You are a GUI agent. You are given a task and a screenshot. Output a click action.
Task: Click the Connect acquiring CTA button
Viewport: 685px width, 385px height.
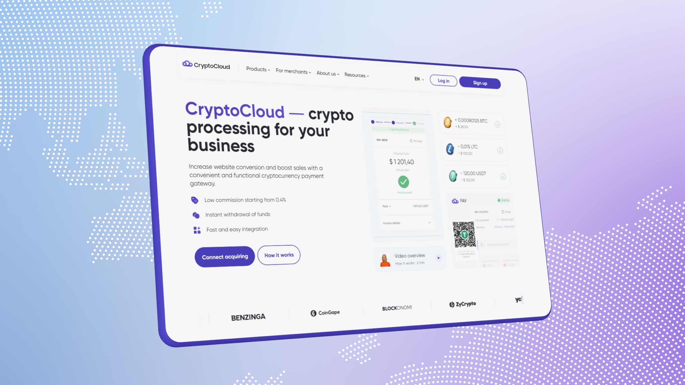point(224,256)
